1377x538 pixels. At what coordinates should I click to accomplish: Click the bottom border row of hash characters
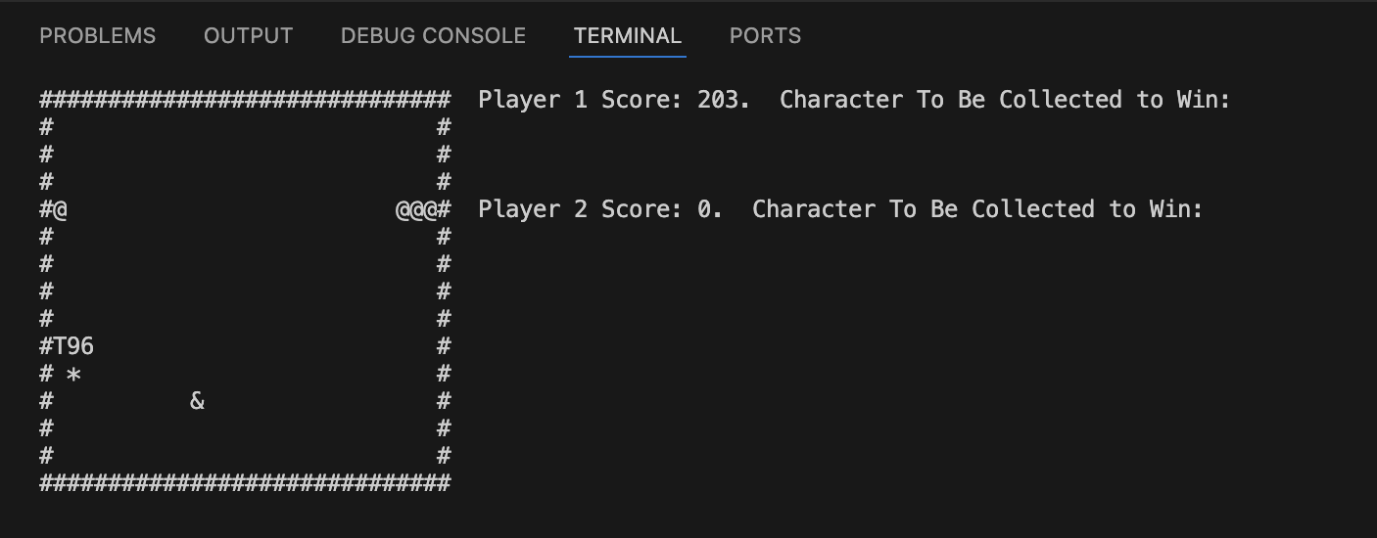pos(245,483)
